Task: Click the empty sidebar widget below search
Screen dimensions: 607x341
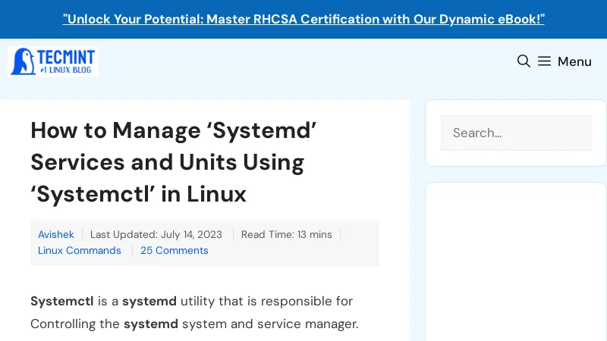Action: pos(516,261)
